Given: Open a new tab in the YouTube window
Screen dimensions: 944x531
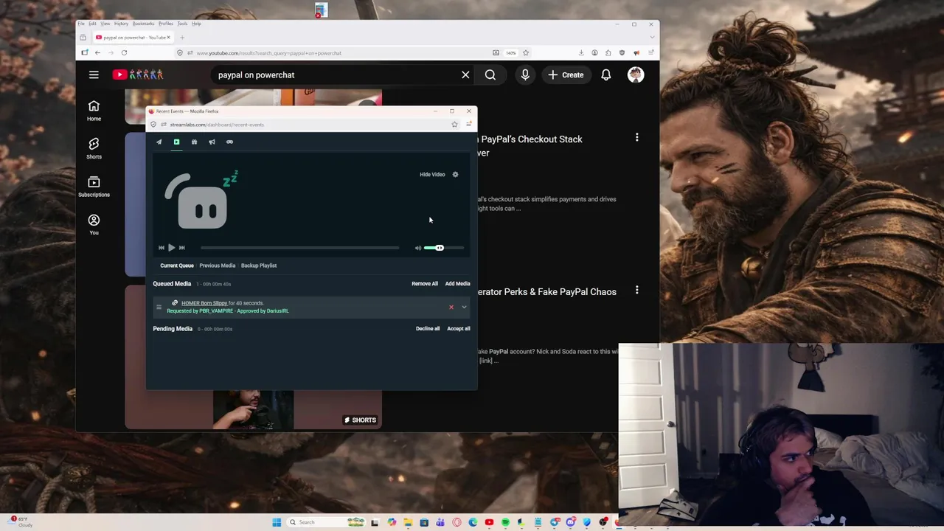Looking at the screenshot, I should coord(182,38).
